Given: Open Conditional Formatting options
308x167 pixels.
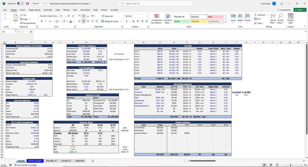Looking at the screenshot, I should coord(157,18).
